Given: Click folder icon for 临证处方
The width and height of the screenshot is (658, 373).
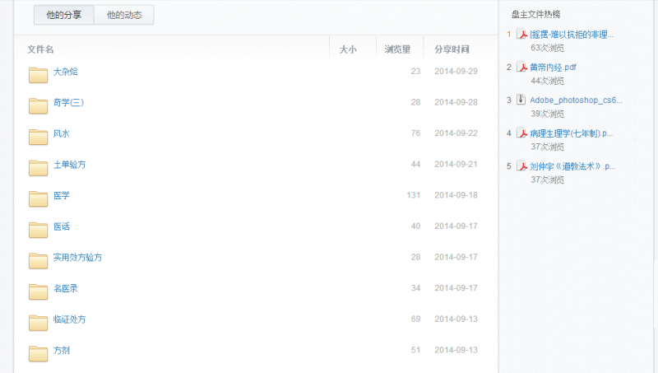Looking at the screenshot, I should (38, 323).
